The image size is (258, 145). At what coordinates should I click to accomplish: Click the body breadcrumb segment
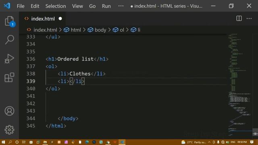coord(100,30)
